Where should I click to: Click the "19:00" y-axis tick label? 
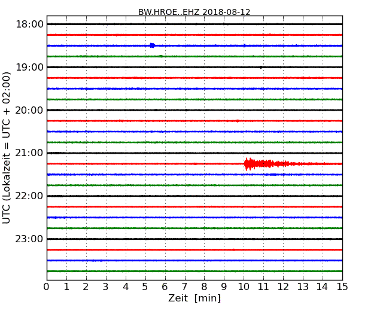coord(29,67)
